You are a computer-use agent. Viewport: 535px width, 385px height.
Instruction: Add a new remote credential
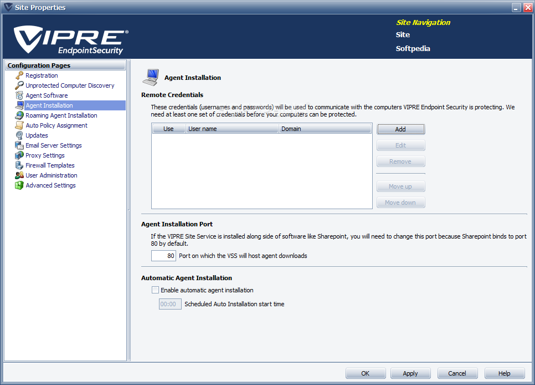400,129
